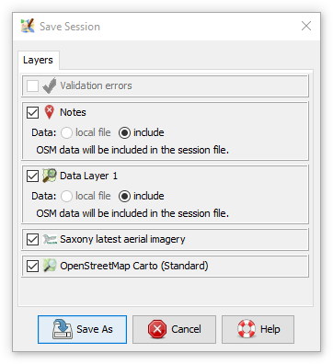Untick Saxony latest aerial imagery checkbox
This screenshot has height=364, width=333.
[x=32, y=239]
